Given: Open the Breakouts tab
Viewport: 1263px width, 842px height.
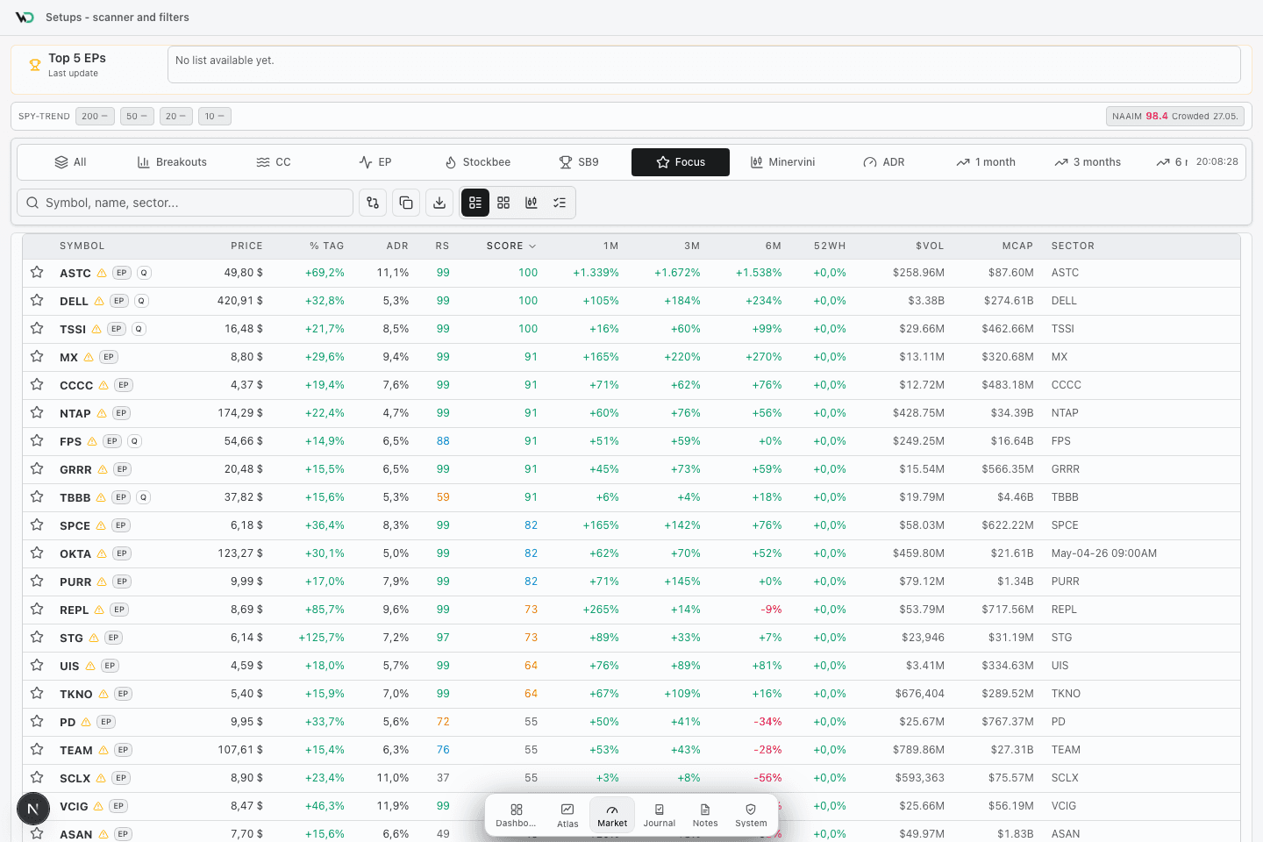Looking at the screenshot, I should click(172, 162).
